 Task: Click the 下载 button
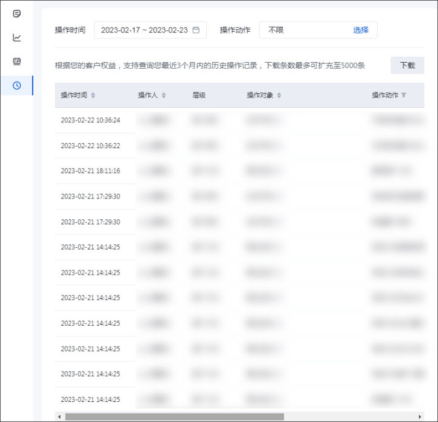click(x=407, y=65)
